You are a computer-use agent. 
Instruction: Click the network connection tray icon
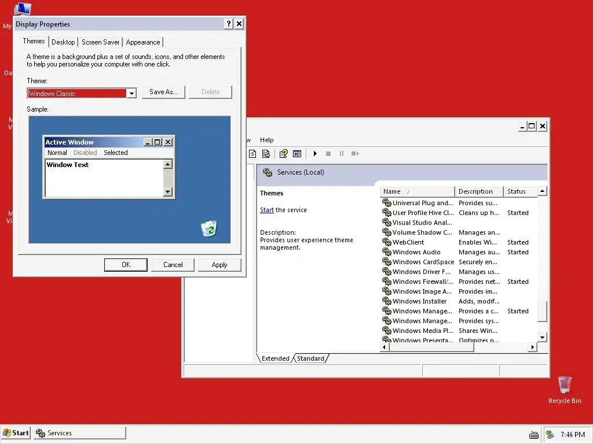[x=550, y=435]
